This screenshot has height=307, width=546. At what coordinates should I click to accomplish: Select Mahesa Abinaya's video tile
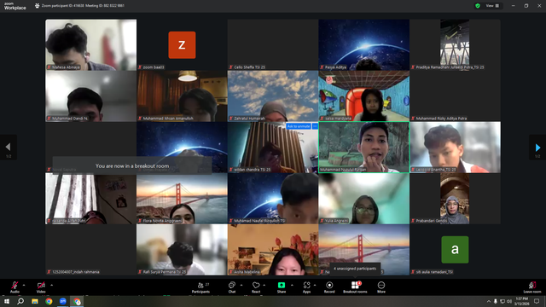tap(91, 44)
